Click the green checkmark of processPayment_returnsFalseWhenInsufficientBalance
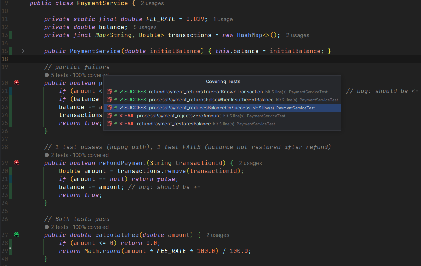Screen dimensions: 421x266 [121, 100]
